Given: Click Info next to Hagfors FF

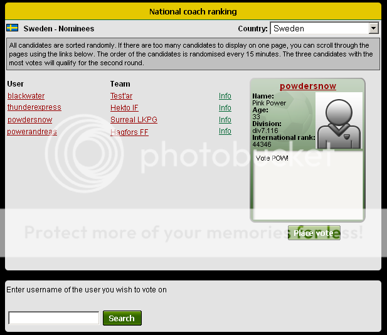Looking at the screenshot, I should click(225, 132).
